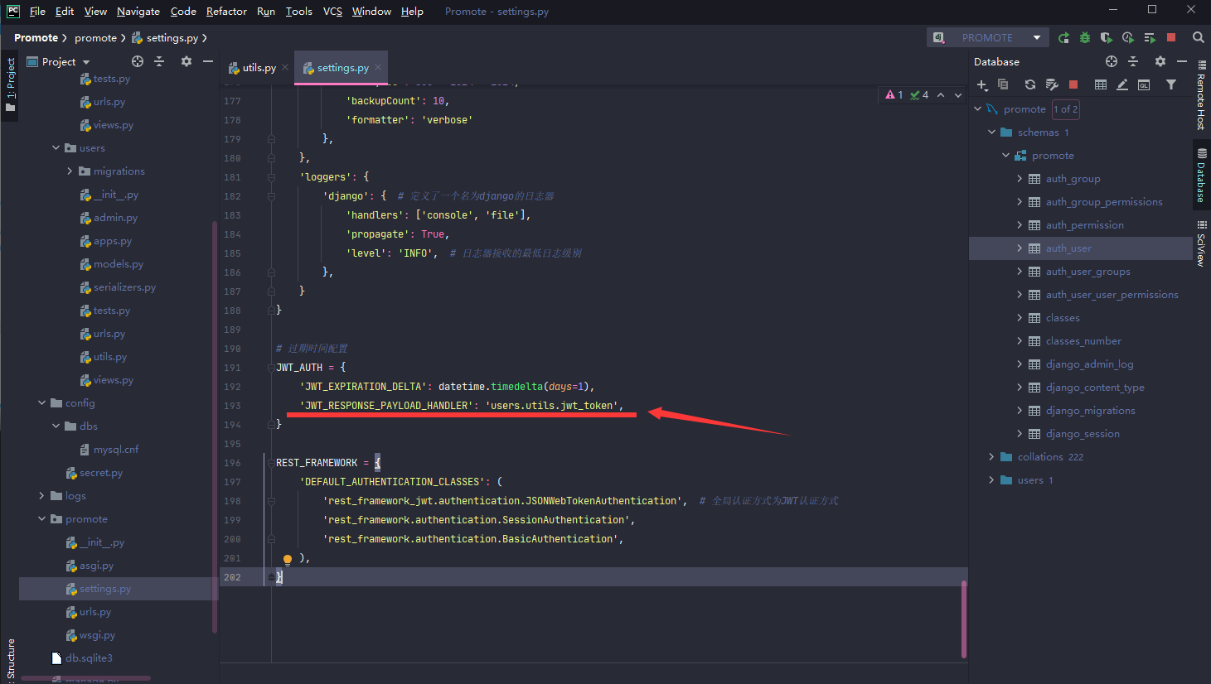Rerun the PROMOTE configuration
Screen dimensions: 1211x684
click(1063, 37)
